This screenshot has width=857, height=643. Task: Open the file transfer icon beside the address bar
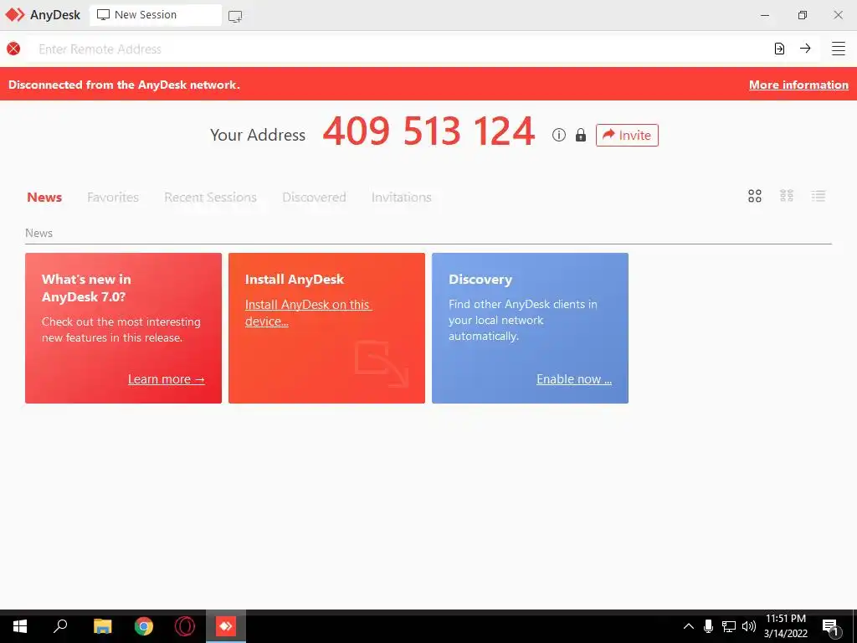pyautogui.click(x=779, y=49)
